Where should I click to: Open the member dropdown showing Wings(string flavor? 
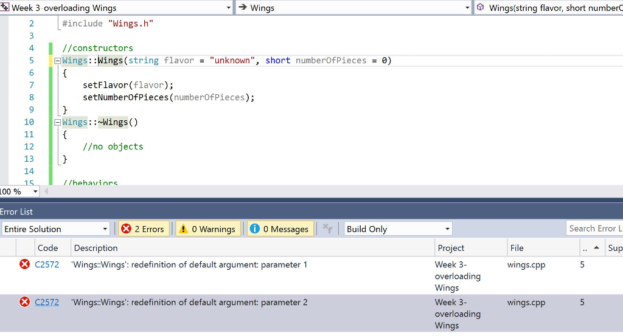[x=548, y=7]
